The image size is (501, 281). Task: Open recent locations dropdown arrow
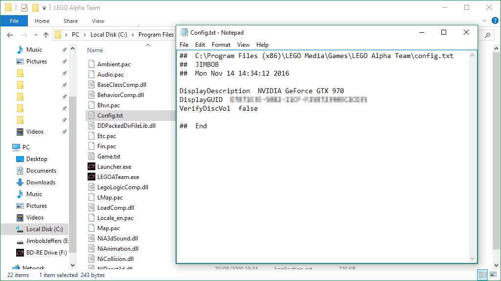point(36,35)
